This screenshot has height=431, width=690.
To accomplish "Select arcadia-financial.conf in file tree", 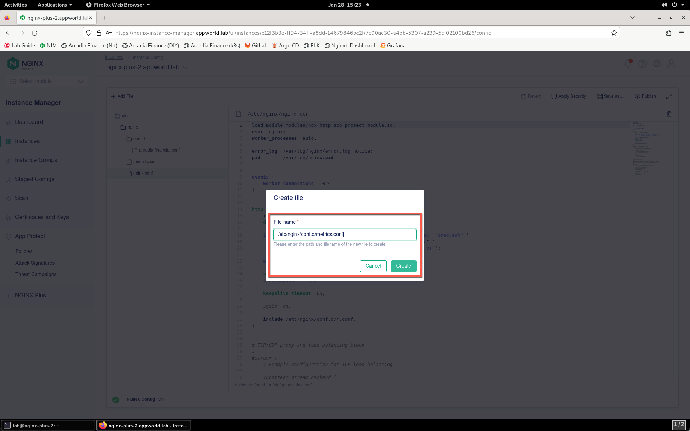I will tap(156, 150).
